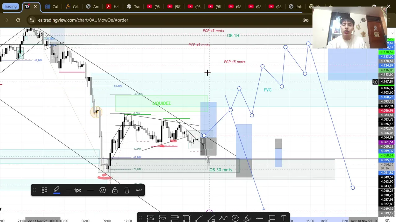Close the active TradingView tab
Screen dimensions: 396x222
tap(35, 6)
